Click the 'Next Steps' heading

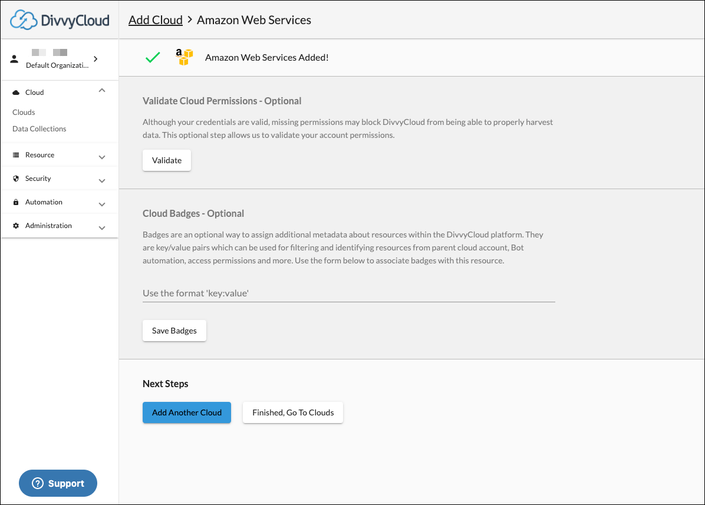(166, 384)
